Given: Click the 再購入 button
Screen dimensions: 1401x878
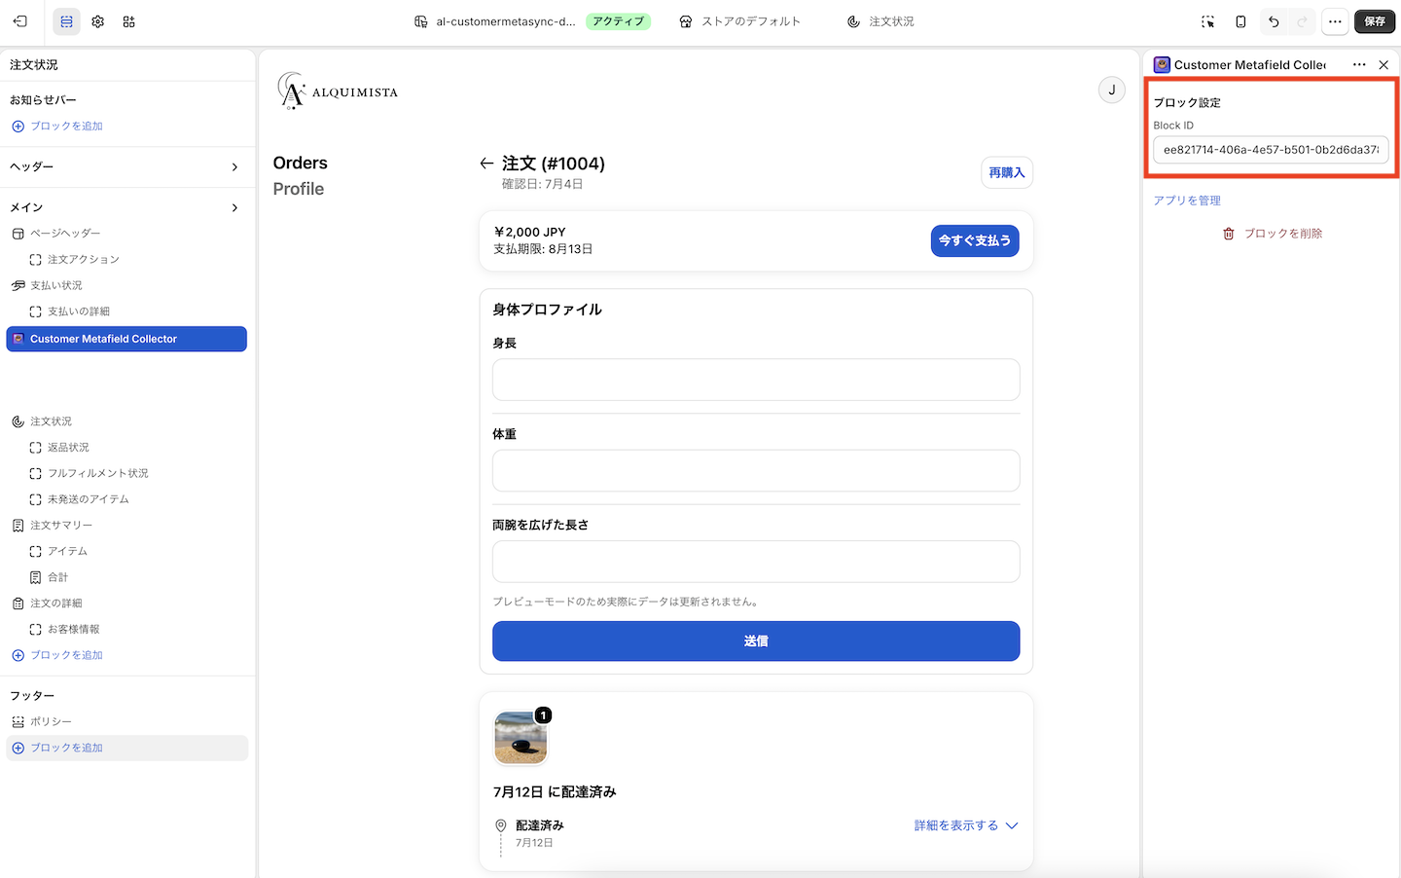Looking at the screenshot, I should pos(1006,172).
